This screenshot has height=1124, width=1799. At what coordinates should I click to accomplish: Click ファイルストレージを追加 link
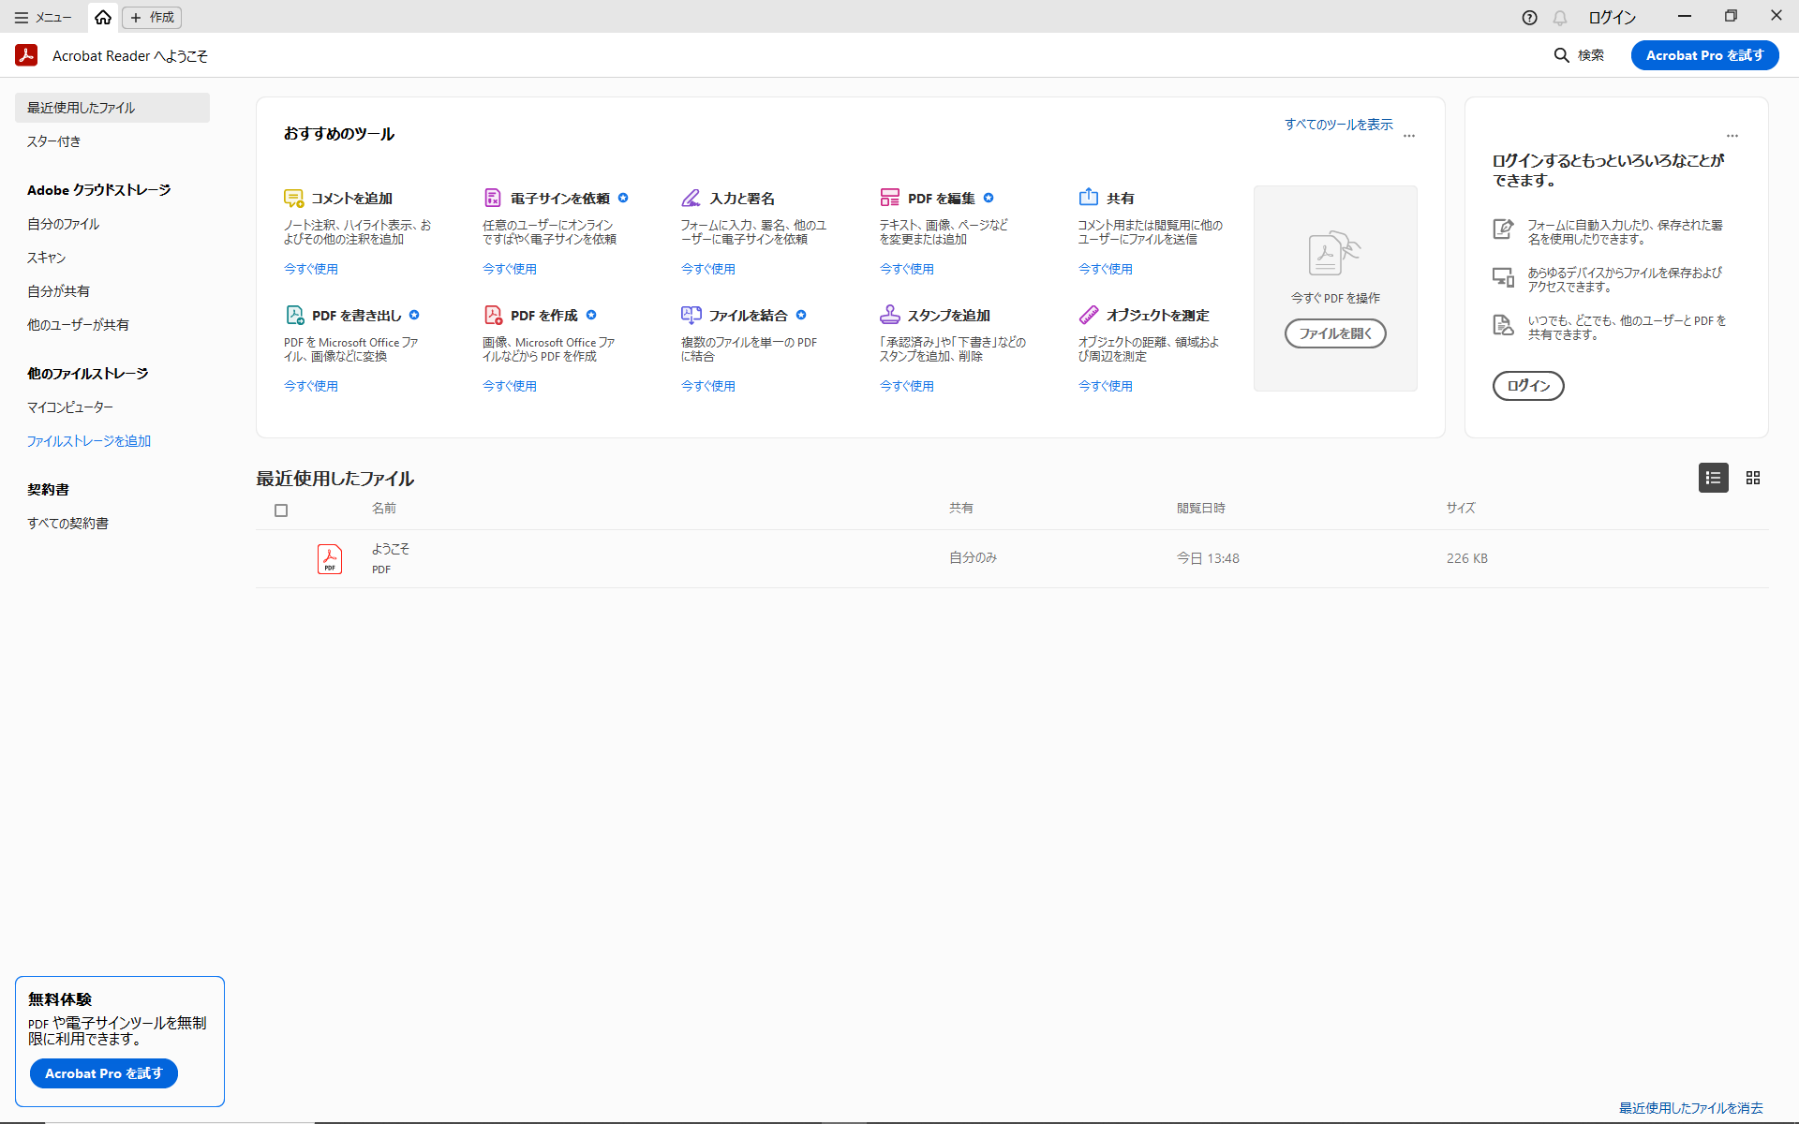click(x=89, y=441)
